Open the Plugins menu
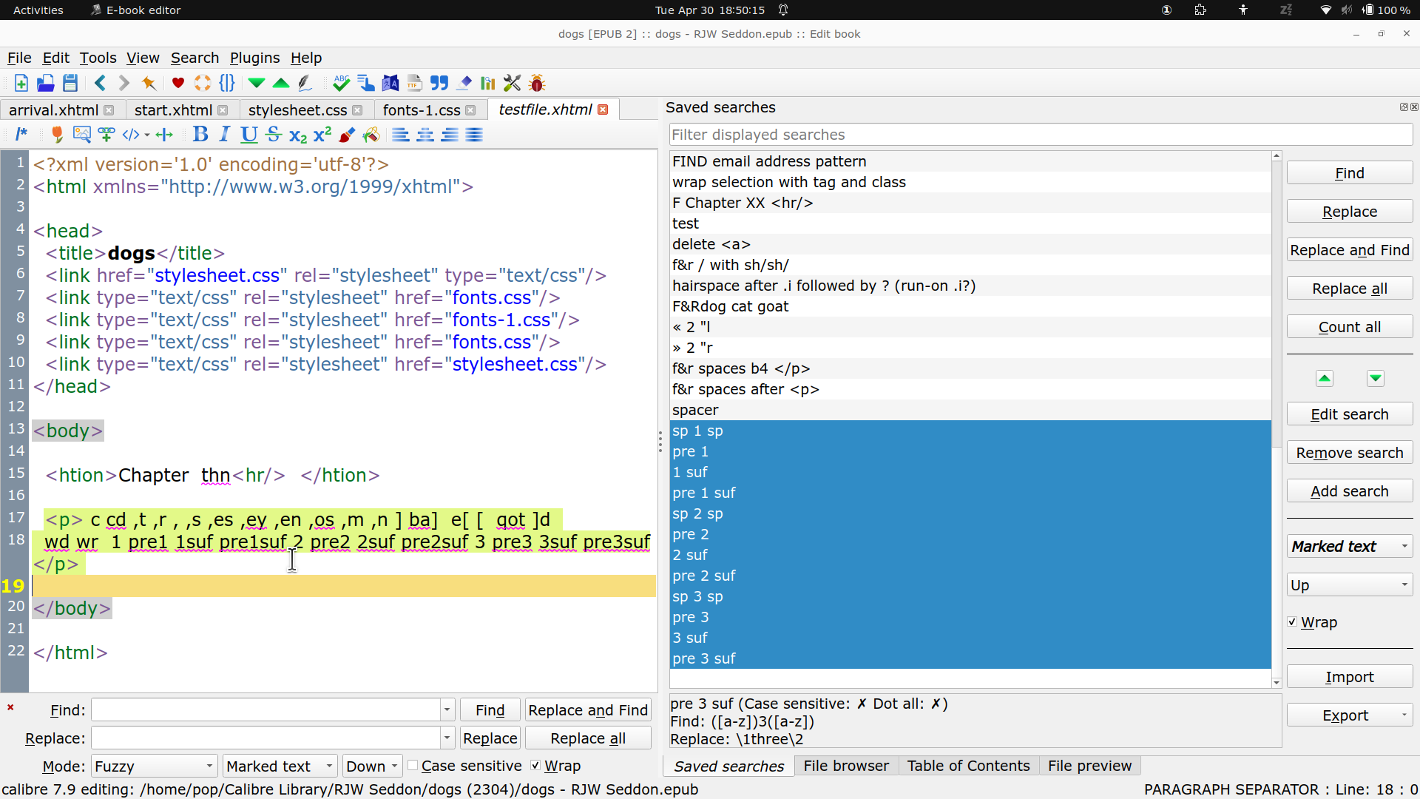The image size is (1420, 799). pos(254,58)
